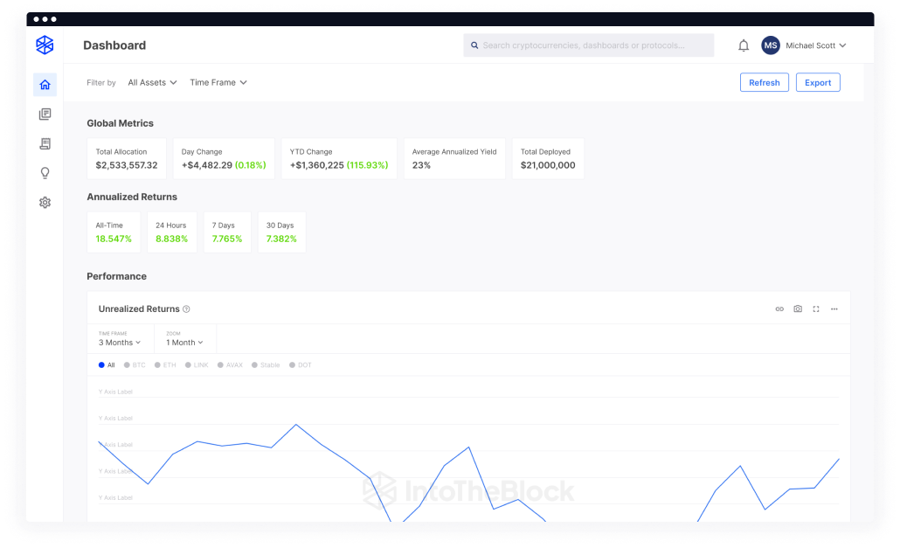The height and width of the screenshot is (548, 900).
Task: Click the IntoTheBlock logo icon
Action: click(x=45, y=45)
